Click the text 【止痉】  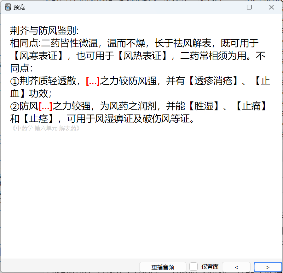[x=39, y=119]
